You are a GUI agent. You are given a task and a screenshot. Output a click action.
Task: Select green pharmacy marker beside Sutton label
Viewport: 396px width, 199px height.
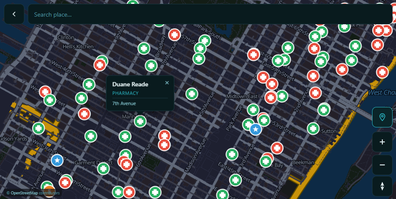pyautogui.click(x=313, y=128)
